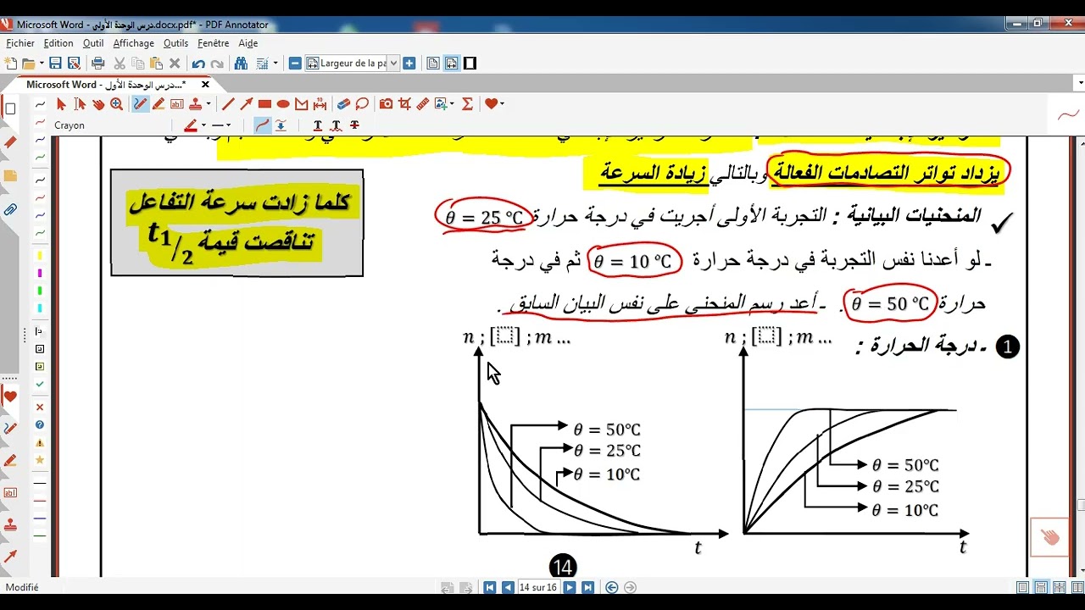Screen dimensions: 1085x610
Task: Expand the line width dropdown arrow
Action: point(229,125)
